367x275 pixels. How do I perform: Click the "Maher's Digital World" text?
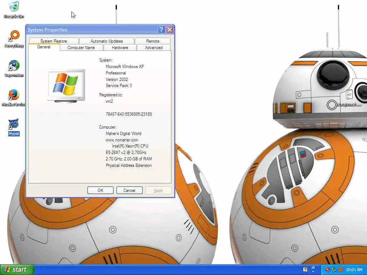[123, 134]
